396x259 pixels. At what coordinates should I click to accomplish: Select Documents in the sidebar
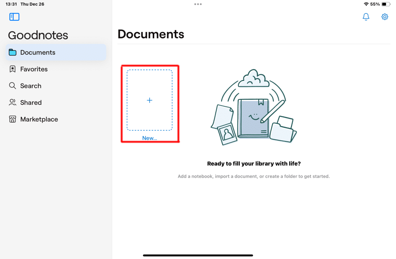(56, 52)
